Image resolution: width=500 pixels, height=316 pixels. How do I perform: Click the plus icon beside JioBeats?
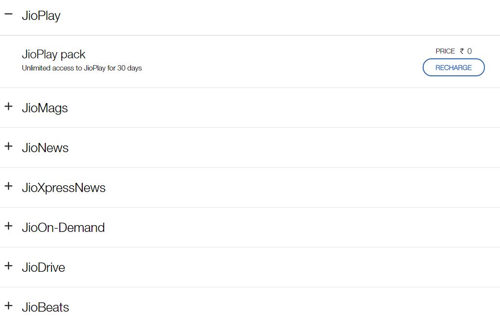pyautogui.click(x=8, y=306)
